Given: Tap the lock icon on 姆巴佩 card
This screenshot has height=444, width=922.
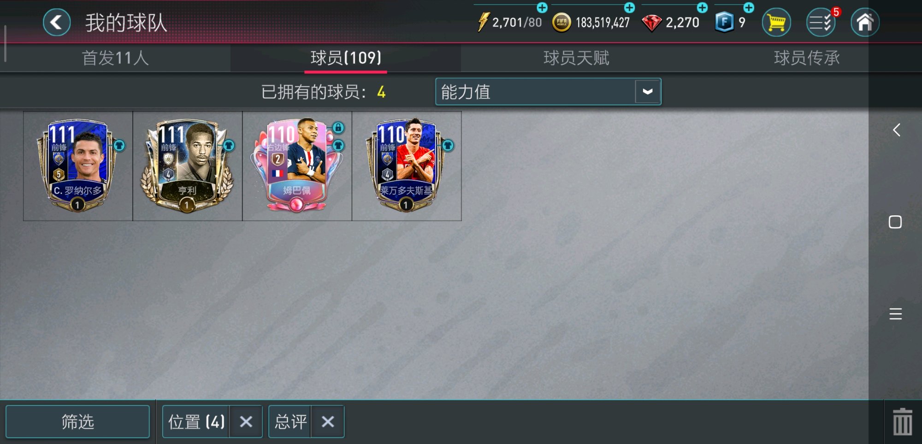Looking at the screenshot, I should click(x=338, y=127).
